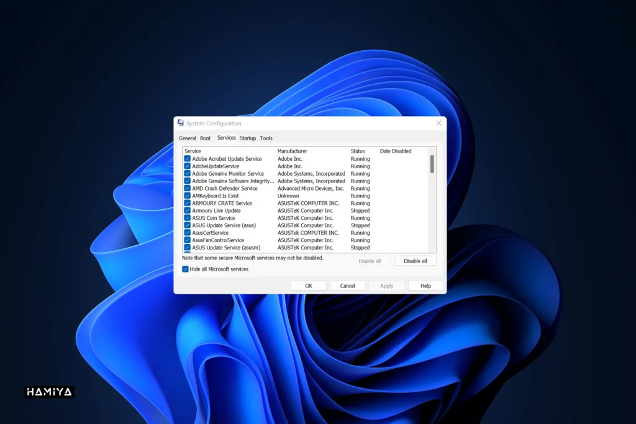Uncheck ASUS Update Service (asus) checkbox
The width and height of the screenshot is (636, 424).
click(187, 225)
